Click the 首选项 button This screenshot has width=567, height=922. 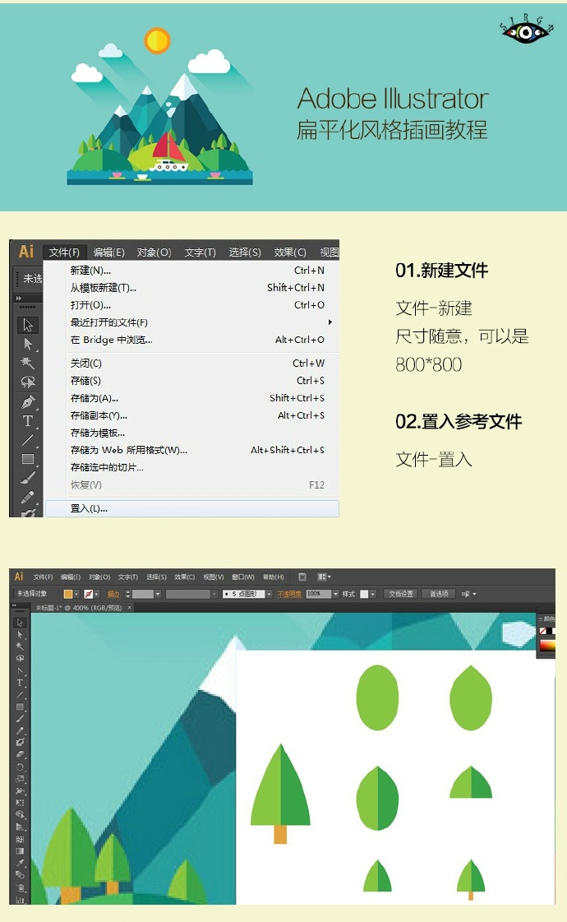click(x=439, y=594)
